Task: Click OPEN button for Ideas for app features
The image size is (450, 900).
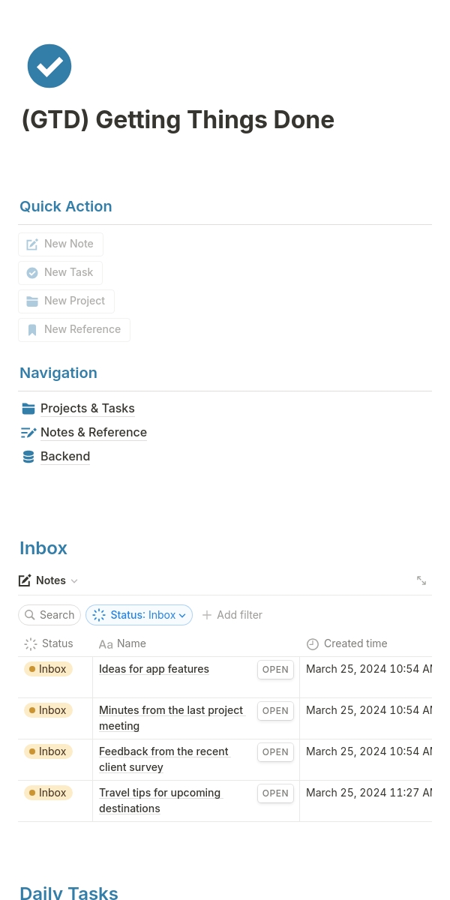Action: click(x=275, y=670)
